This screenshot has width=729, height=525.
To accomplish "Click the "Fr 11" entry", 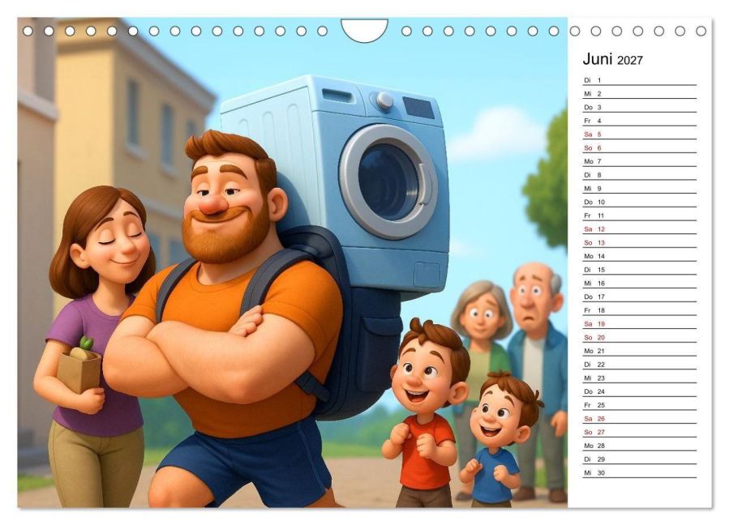I will pos(640,216).
